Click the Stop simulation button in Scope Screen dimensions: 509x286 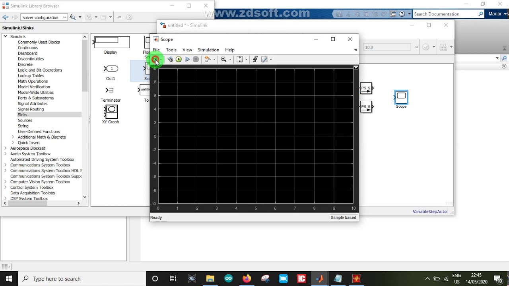pos(196,59)
